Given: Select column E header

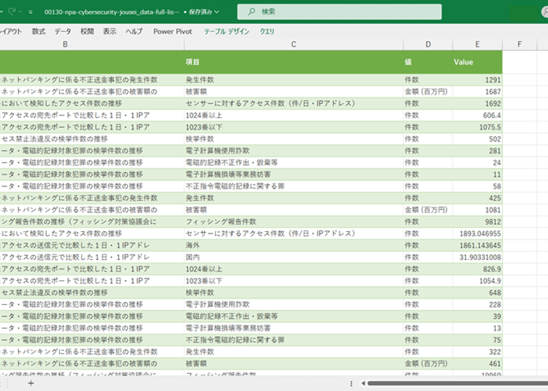Looking at the screenshot, I should [x=477, y=44].
